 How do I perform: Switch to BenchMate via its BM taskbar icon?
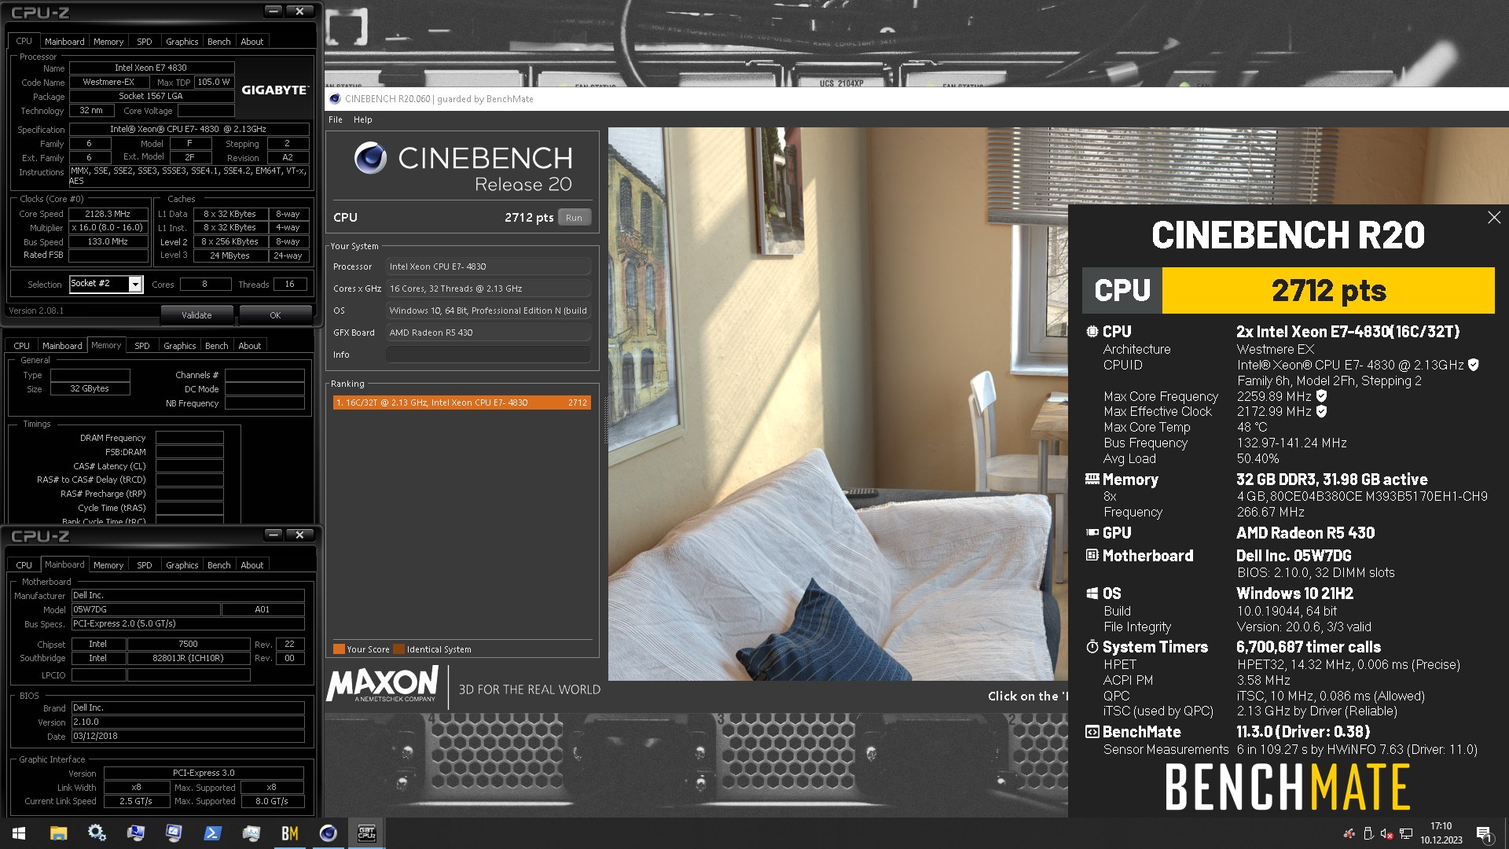[x=289, y=833]
